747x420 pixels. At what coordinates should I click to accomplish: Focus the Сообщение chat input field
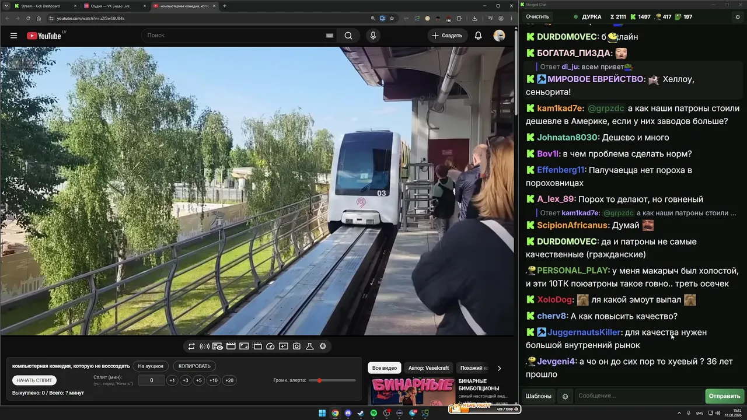pyautogui.click(x=639, y=396)
